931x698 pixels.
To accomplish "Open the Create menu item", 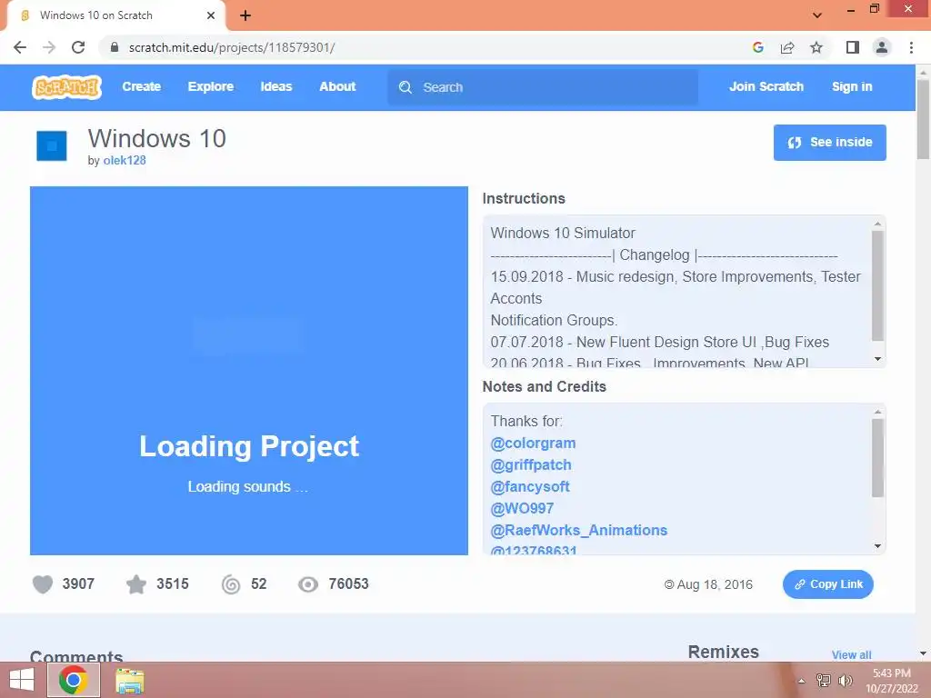I will coord(141,86).
